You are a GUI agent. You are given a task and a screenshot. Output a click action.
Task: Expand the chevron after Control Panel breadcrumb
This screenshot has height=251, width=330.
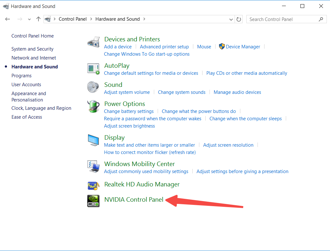click(x=91, y=19)
